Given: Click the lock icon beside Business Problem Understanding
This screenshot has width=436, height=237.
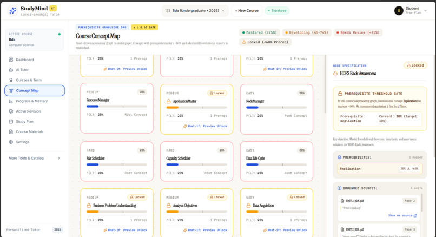Looking at the screenshot, I should pyautogui.click(x=89, y=205).
